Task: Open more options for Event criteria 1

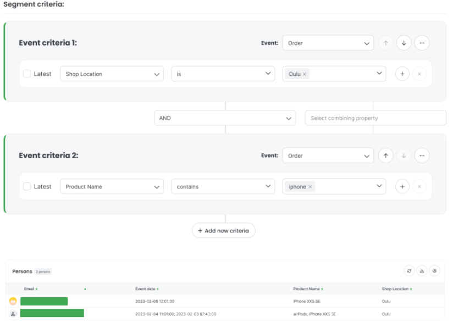Action: pyautogui.click(x=422, y=43)
